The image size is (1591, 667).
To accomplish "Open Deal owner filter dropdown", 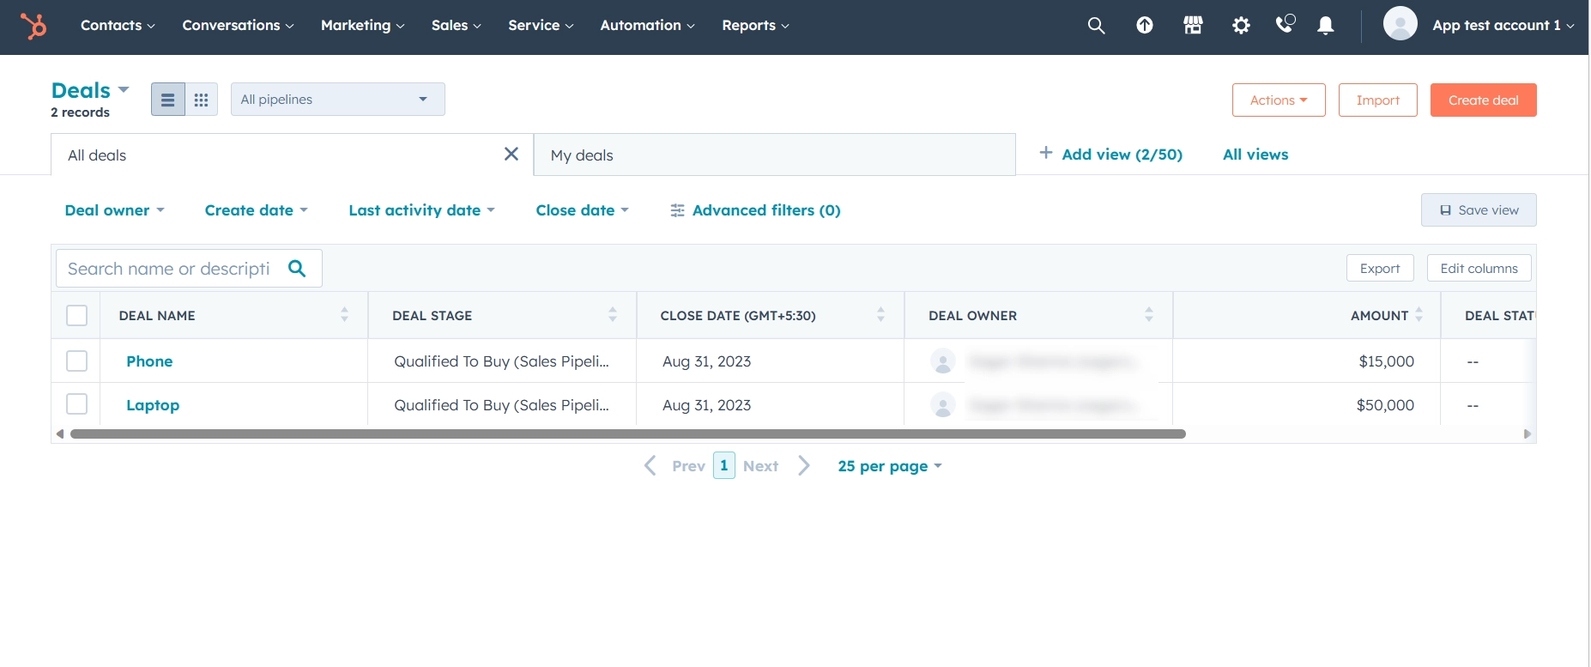I will click(x=114, y=210).
